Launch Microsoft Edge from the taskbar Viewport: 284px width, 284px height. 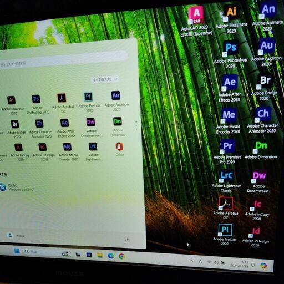coord(111,256)
